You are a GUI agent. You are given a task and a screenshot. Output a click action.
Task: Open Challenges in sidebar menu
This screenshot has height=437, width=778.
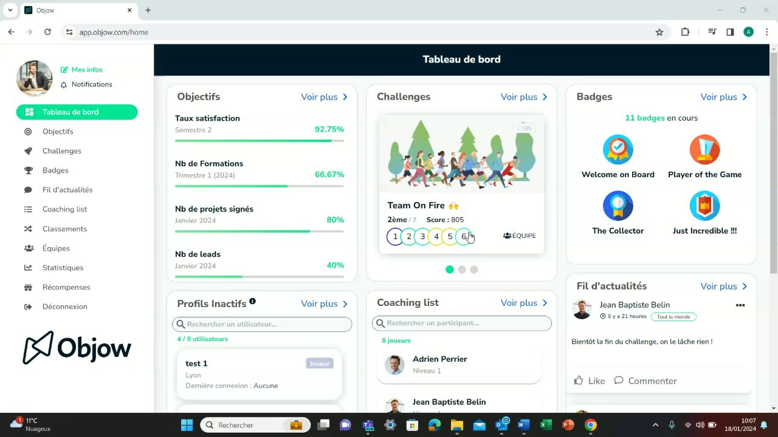tap(62, 151)
